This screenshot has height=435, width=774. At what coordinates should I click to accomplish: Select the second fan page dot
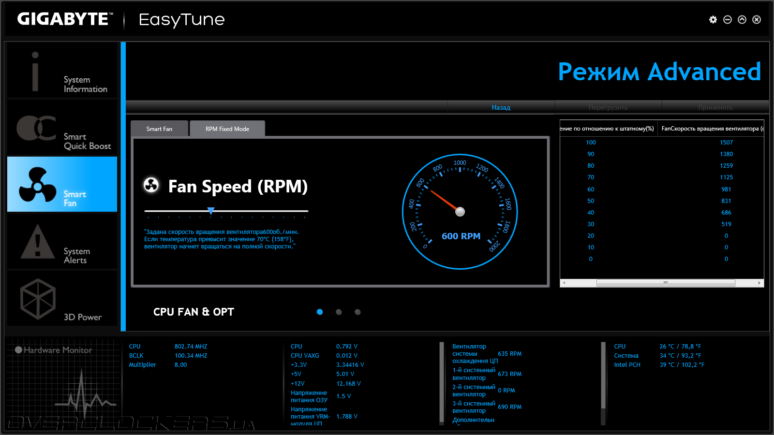click(339, 312)
